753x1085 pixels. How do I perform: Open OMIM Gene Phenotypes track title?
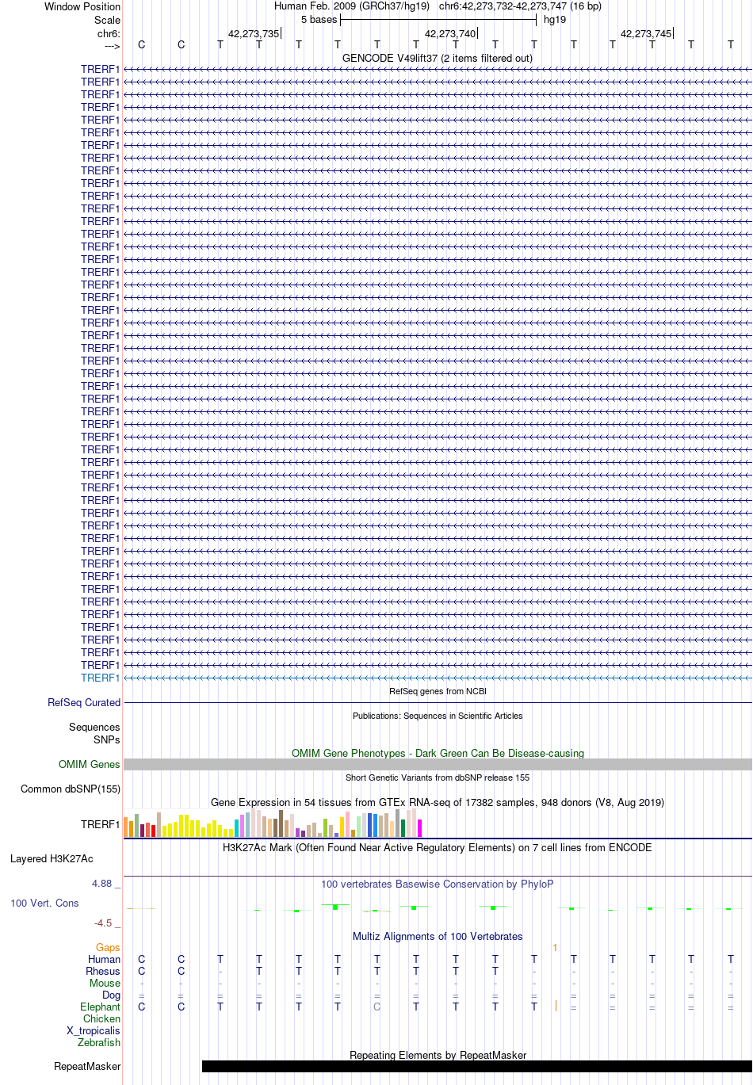click(438, 753)
